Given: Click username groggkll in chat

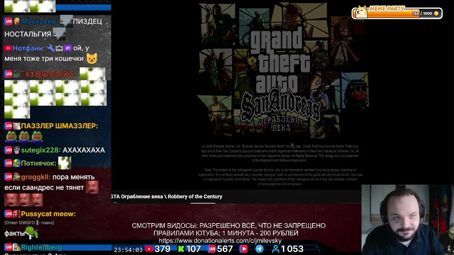Looking at the screenshot, I should pos(35,177).
